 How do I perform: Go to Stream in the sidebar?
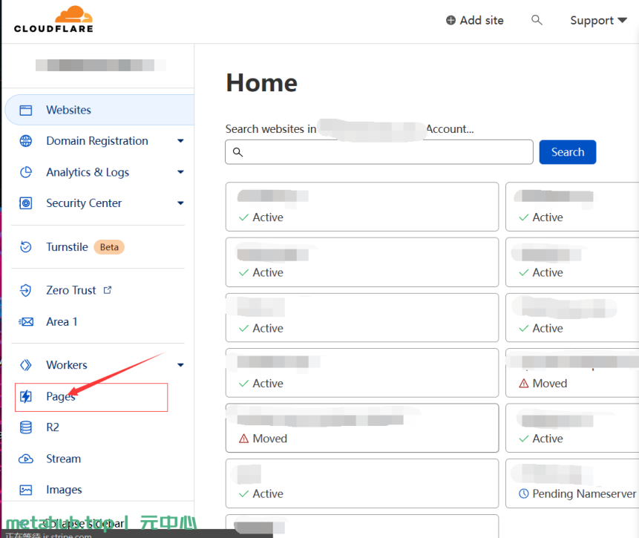(63, 459)
